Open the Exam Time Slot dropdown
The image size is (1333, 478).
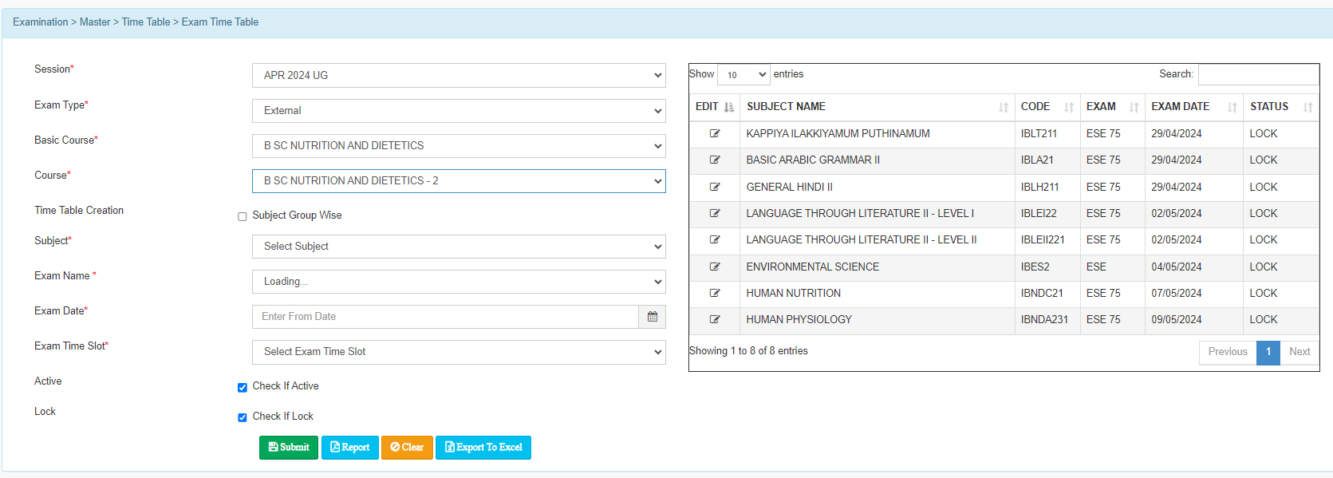click(x=459, y=352)
